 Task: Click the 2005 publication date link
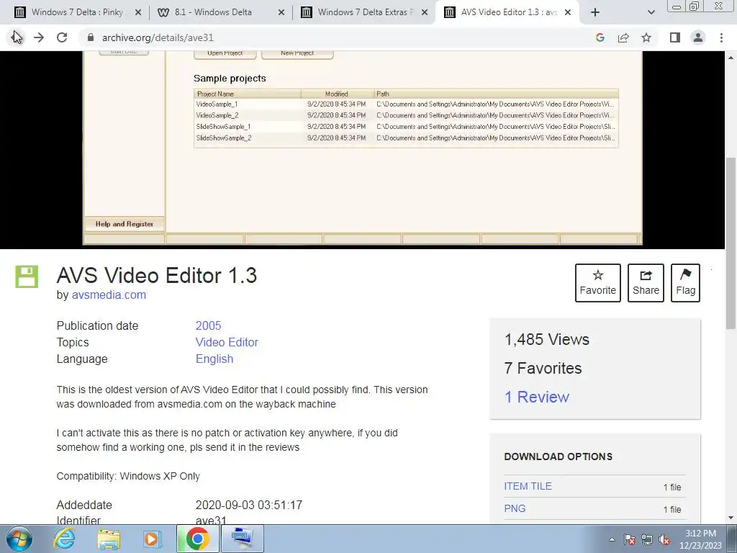[x=208, y=325]
